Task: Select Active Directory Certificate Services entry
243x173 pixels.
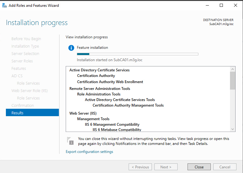Action: 99,70
